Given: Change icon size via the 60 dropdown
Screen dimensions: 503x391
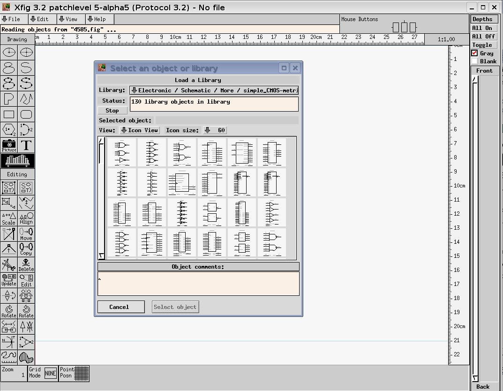Looking at the screenshot, I should coord(215,130).
